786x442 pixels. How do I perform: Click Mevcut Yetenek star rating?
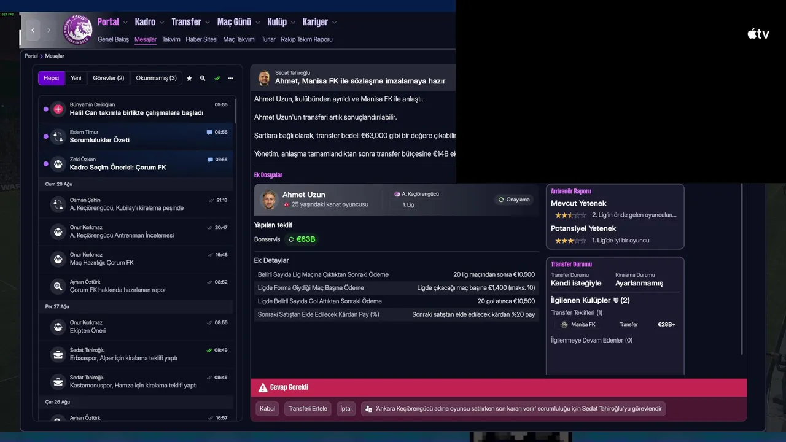tap(570, 215)
